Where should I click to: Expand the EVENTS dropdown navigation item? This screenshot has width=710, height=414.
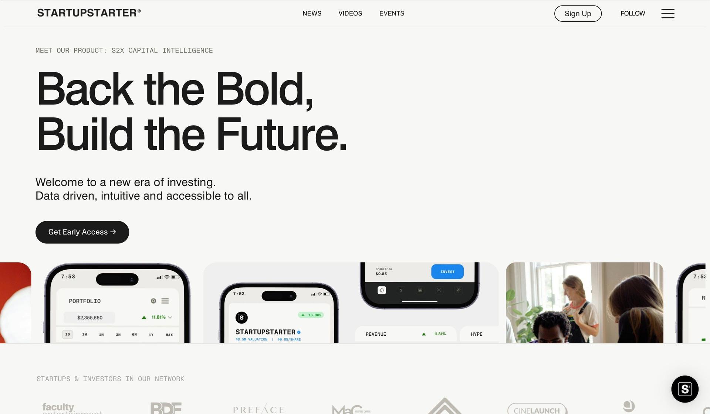(x=392, y=13)
